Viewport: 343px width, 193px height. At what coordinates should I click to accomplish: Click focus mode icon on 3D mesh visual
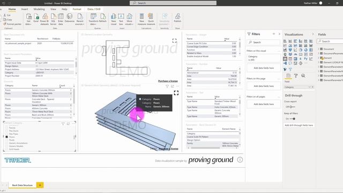[x=176, y=93]
